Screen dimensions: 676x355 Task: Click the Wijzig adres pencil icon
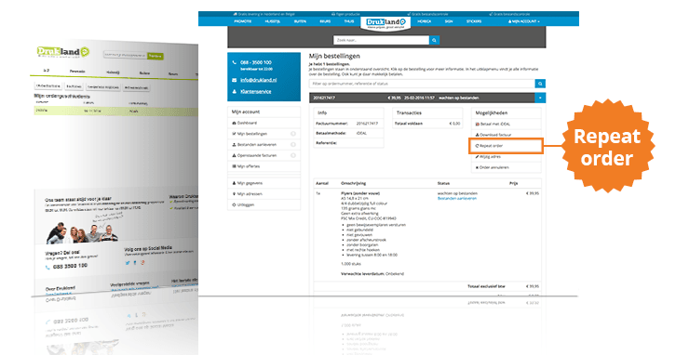pos(477,157)
